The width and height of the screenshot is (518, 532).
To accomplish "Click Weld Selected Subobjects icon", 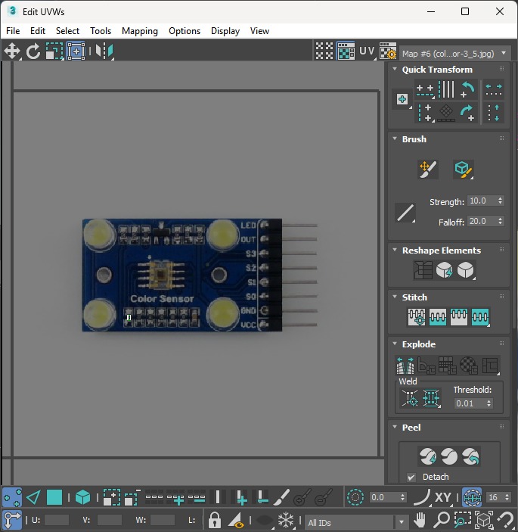I will (431, 397).
